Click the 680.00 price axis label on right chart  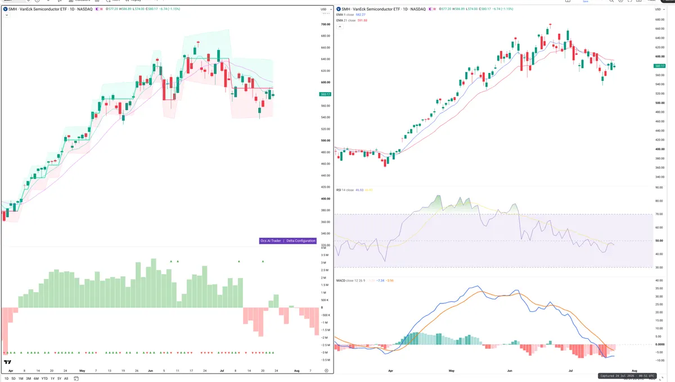[660, 20]
